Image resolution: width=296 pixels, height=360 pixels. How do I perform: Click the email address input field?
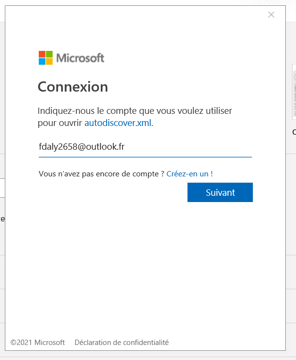pyautogui.click(x=145, y=147)
